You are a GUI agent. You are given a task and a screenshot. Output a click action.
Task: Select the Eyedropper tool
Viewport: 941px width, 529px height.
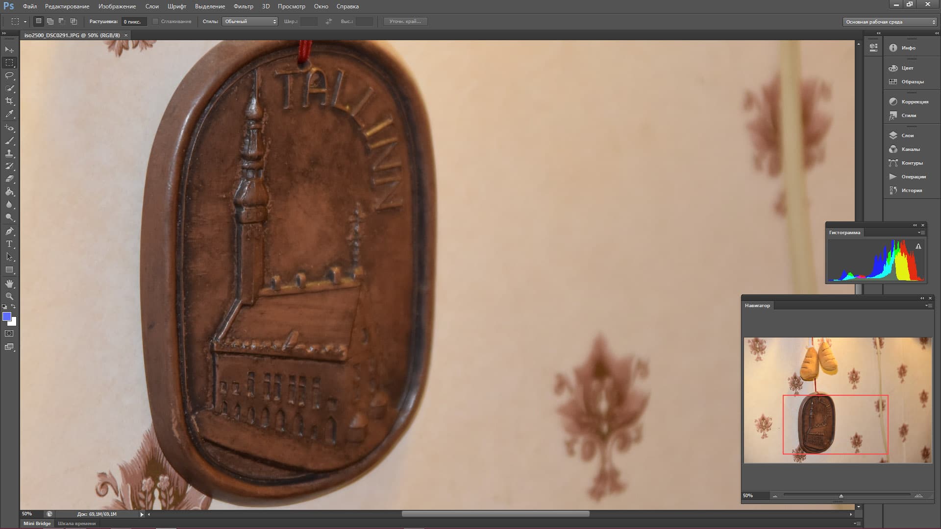point(9,114)
